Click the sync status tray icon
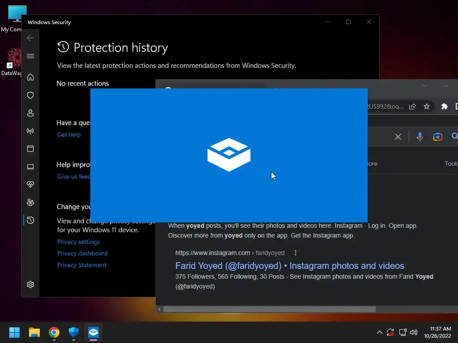The width and height of the screenshot is (458, 343). pos(390,332)
